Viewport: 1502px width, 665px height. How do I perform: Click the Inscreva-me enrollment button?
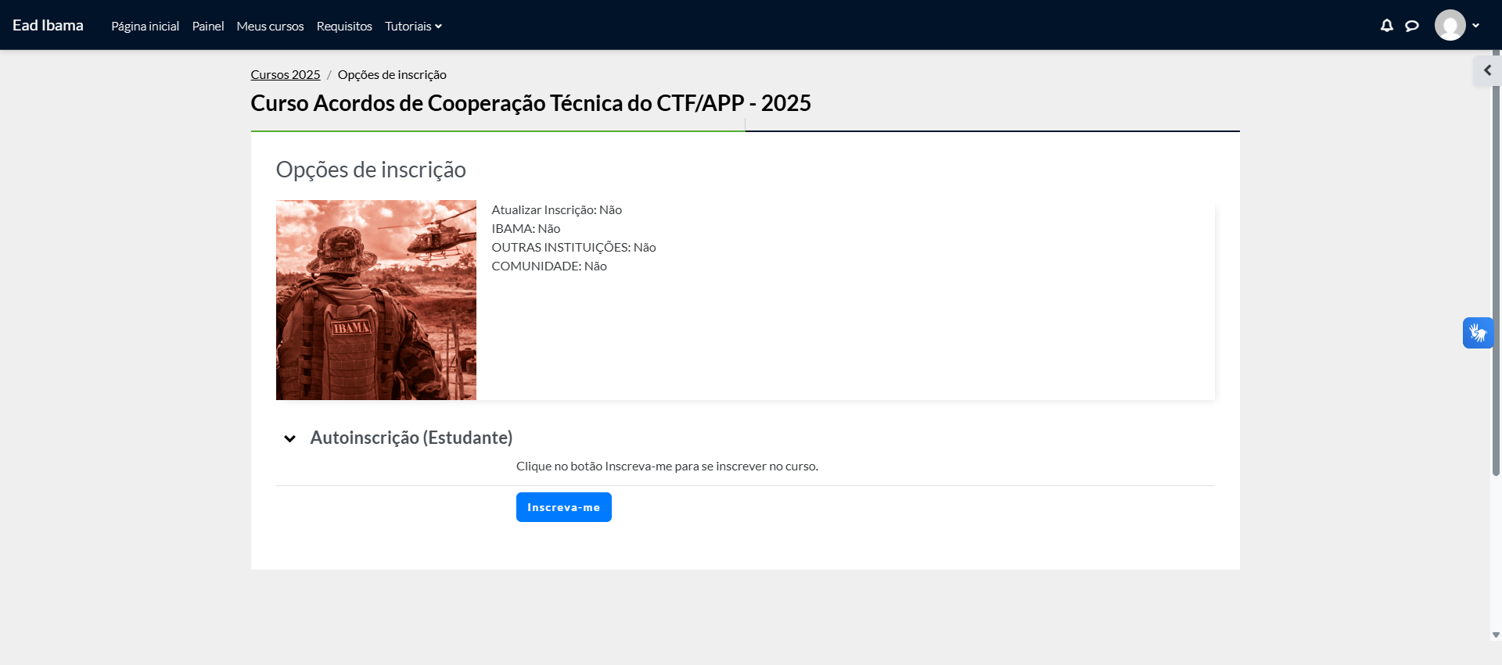[x=564, y=507]
